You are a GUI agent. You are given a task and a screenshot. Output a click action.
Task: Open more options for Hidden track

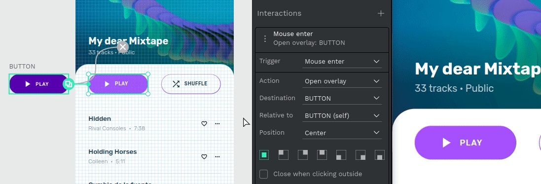tap(217, 123)
